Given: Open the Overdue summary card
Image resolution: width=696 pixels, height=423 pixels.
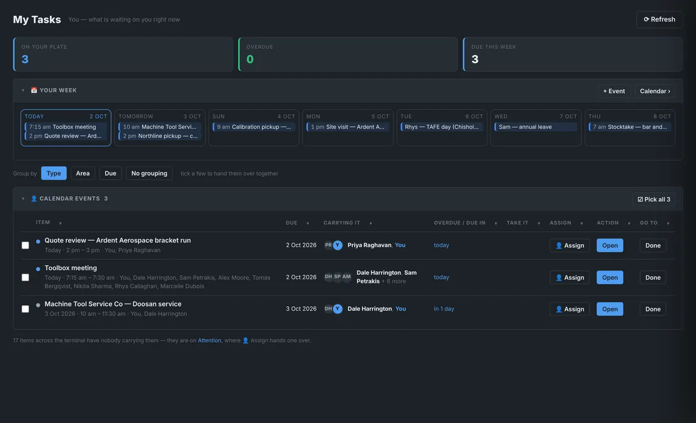Looking at the screenshot, I should coord(348,54).
